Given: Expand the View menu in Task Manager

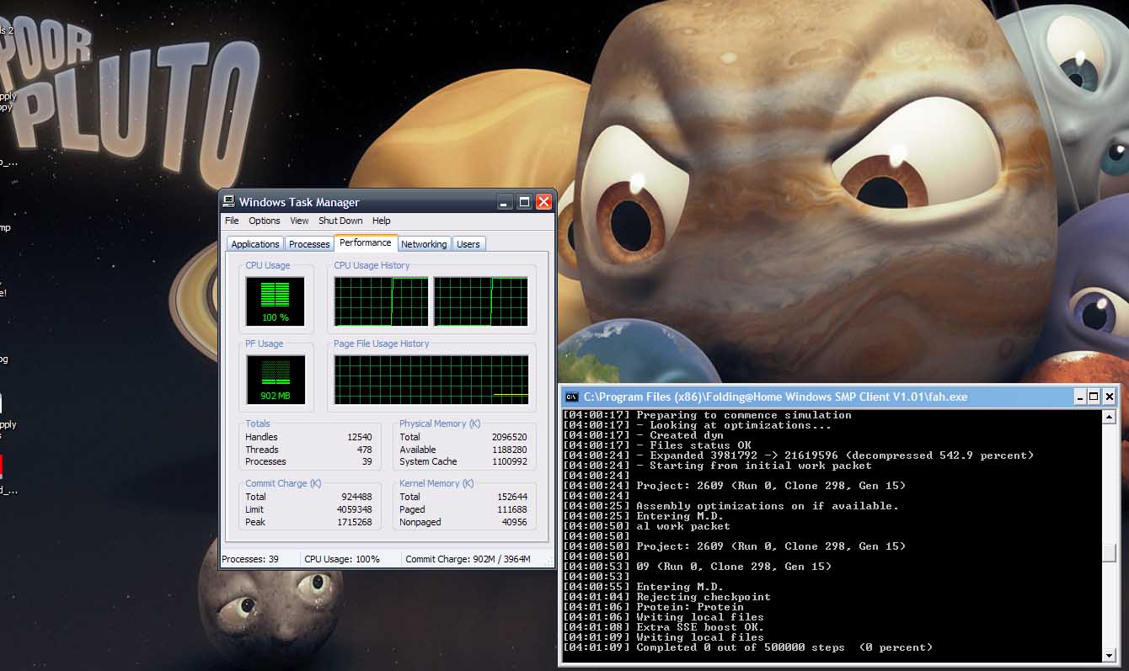Looking at the screenshot, I should [x=299, y=221].
